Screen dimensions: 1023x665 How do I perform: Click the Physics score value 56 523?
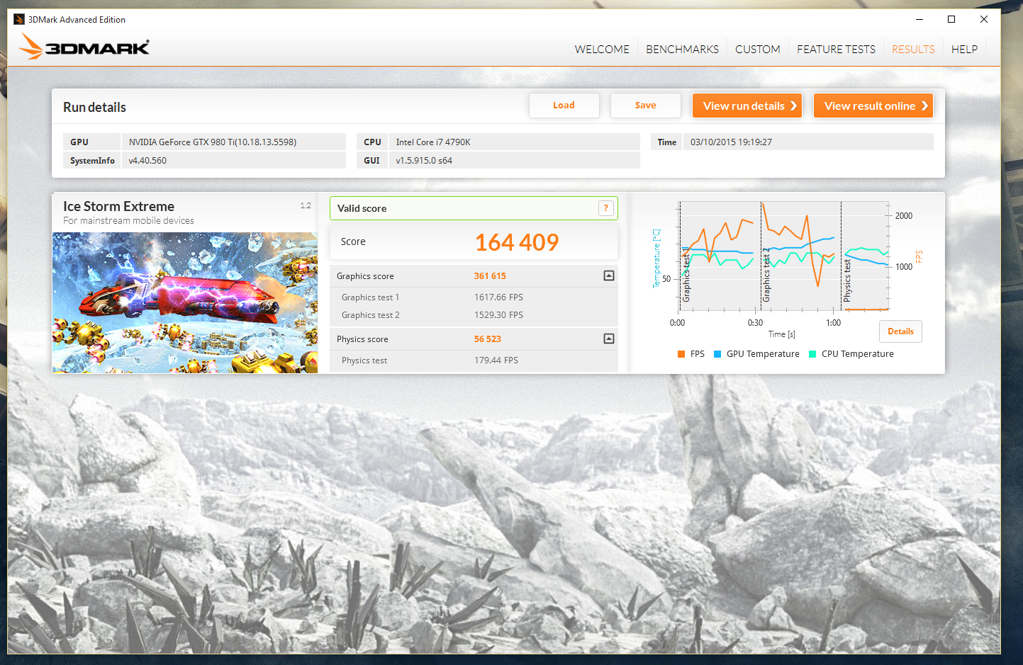487,339
